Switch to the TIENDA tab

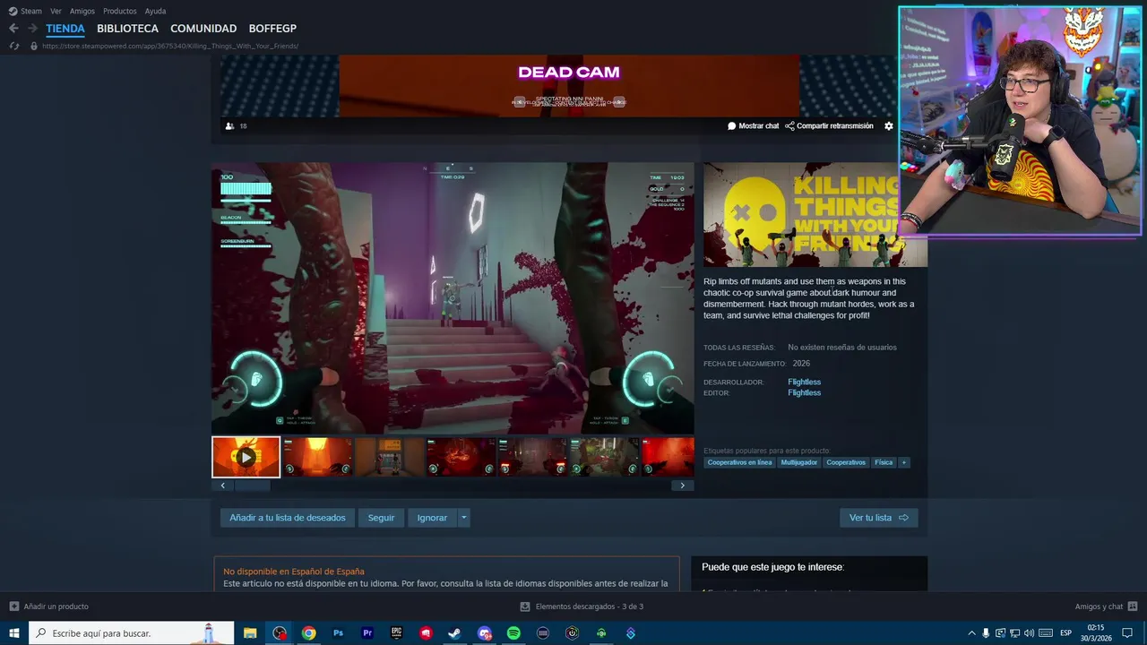65,29
